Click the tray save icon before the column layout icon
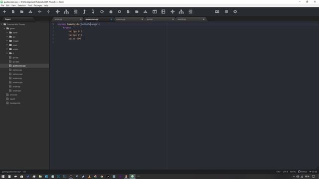This screenshot has height=179, width=319. pyautogui.click(x=145, y=12)
